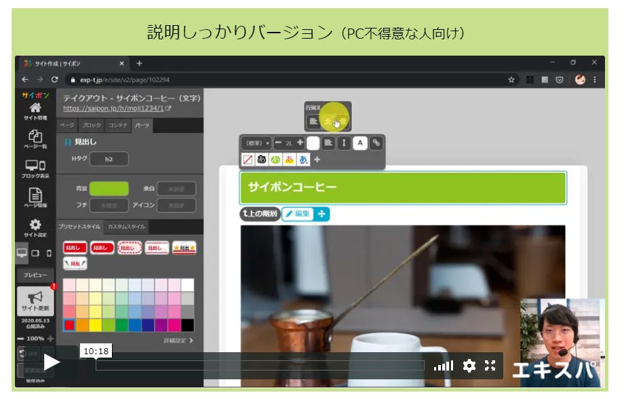Viewport: 624px width, 399px height.
Task: Open サイト管理 home icon in sidebar
Action: 35,110
